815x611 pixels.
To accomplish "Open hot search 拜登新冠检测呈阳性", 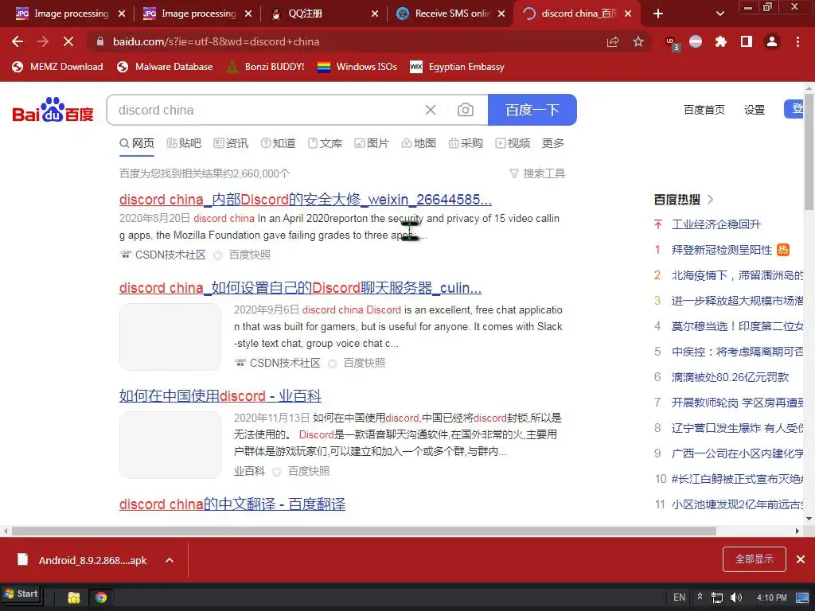I will tap(722, 250).
